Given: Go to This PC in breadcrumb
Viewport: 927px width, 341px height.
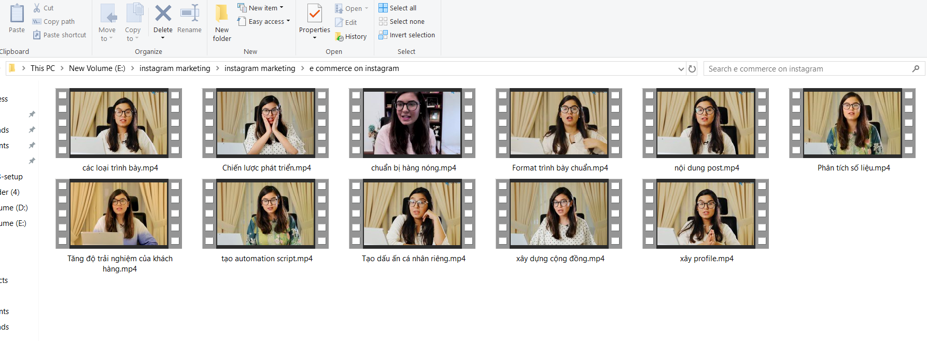Looking at the screenshot, I should pyautogui.click(x=43, y=68).
